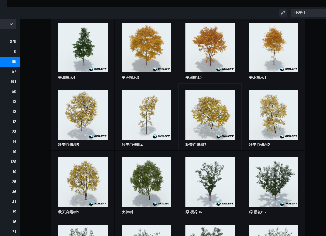
Task: Select the sidebar row with count 41
Action: [10, 202]
